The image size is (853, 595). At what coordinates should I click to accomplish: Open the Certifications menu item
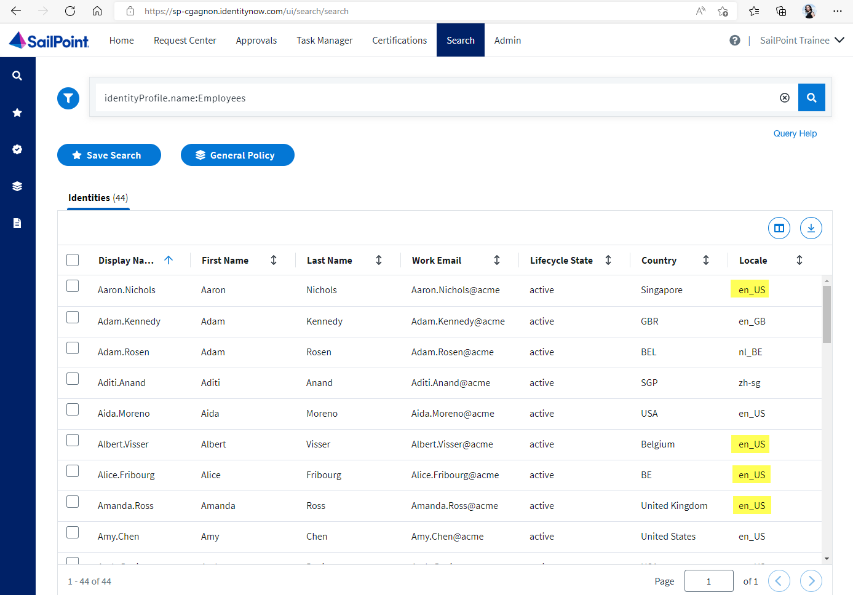click(399, 41)
